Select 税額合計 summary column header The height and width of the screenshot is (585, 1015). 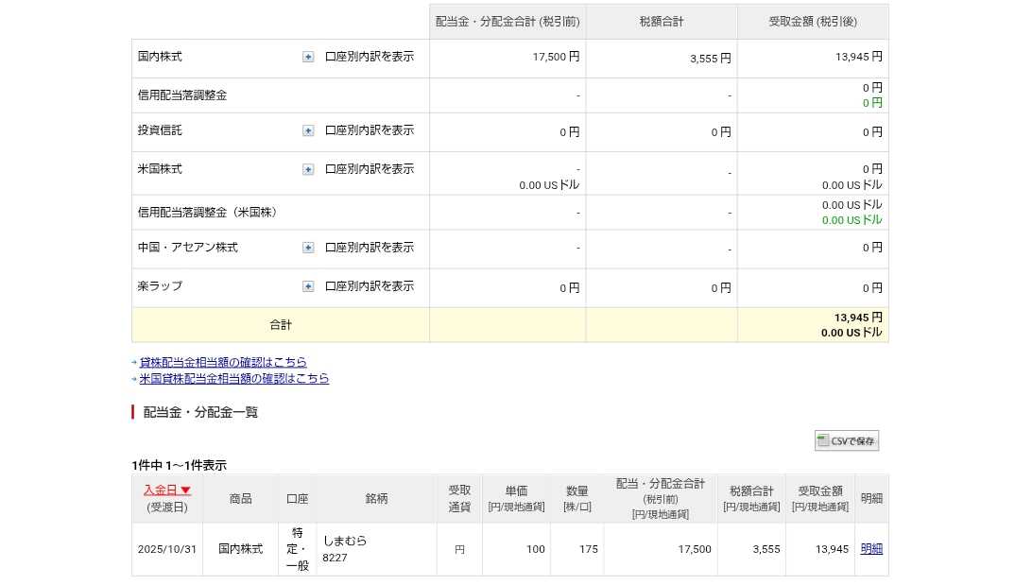(661, 22)
